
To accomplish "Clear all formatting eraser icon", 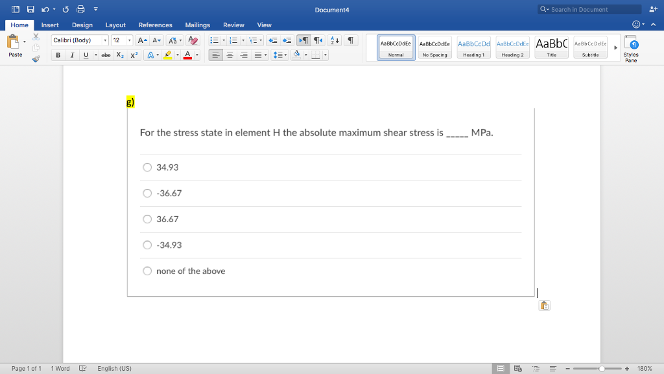I will click(x=193, y=40).
